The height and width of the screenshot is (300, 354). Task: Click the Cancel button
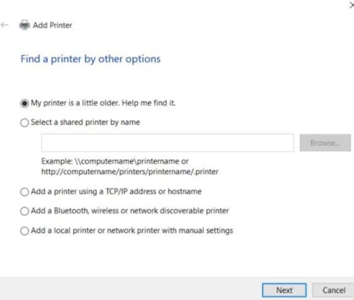(x=333, y=290)
